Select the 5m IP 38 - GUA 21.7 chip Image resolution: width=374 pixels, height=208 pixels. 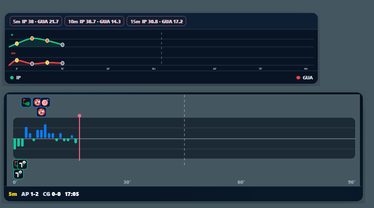(36, 21)
